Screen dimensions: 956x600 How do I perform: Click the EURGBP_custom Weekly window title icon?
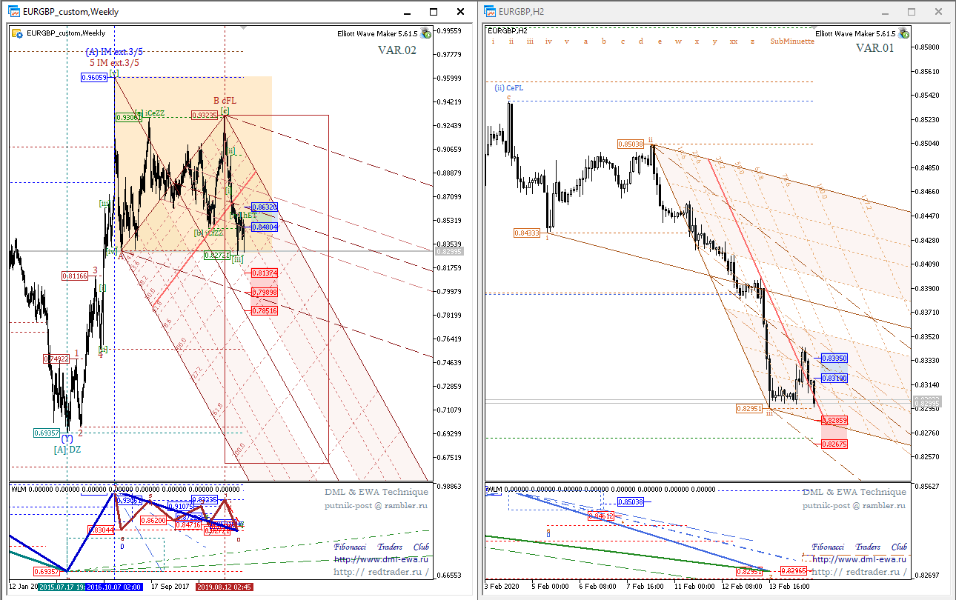point(14,11)
